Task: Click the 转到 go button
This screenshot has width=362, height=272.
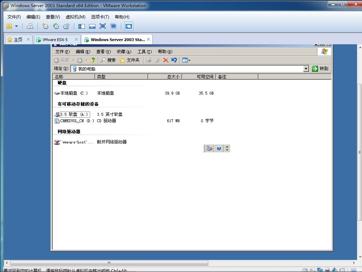Action: click(x=320, y=68)
